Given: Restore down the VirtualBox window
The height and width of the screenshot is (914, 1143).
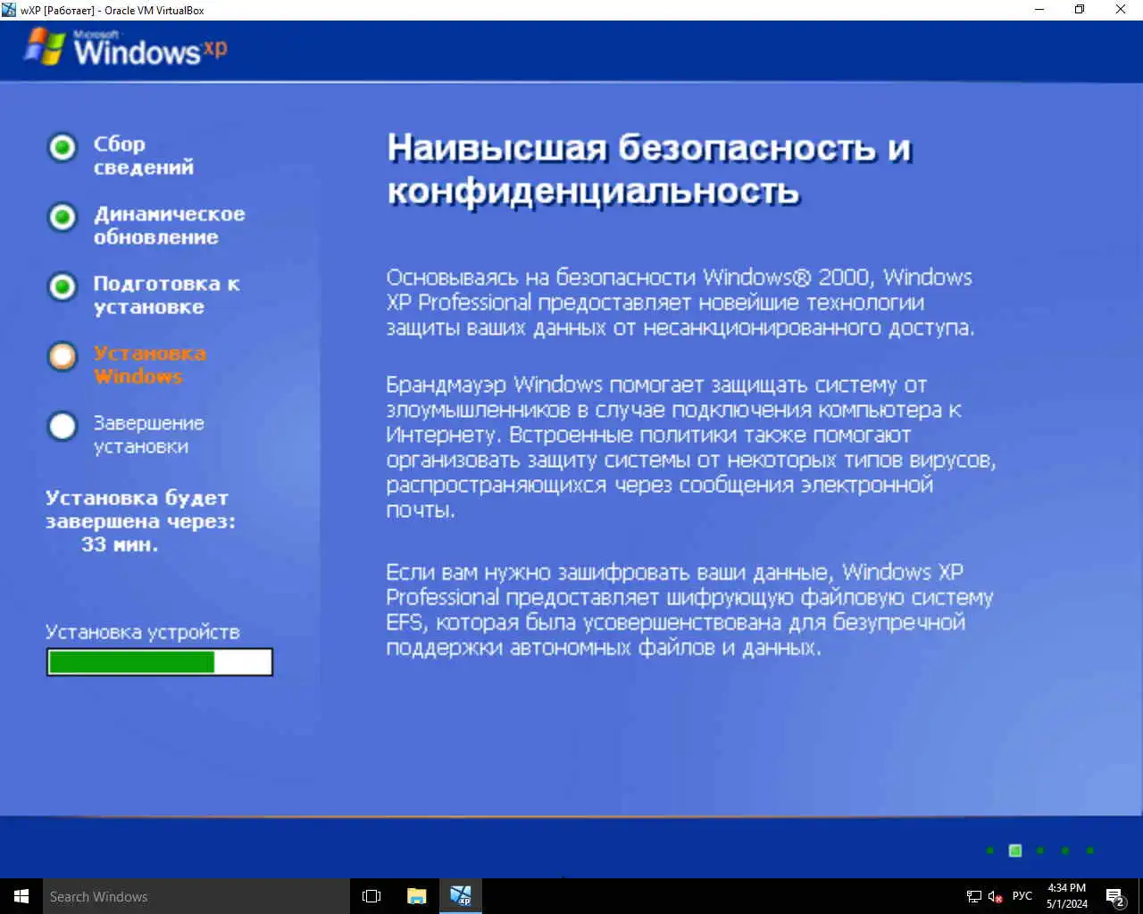Looking at the screenshot, I should [x=1080, y=10].
